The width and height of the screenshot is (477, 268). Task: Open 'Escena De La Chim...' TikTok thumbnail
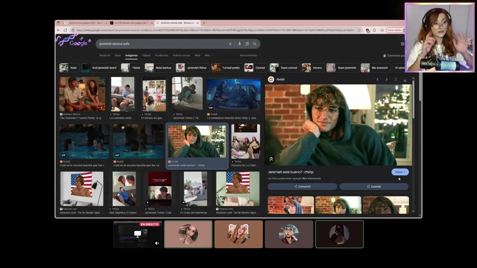click(x=245, y=141)
